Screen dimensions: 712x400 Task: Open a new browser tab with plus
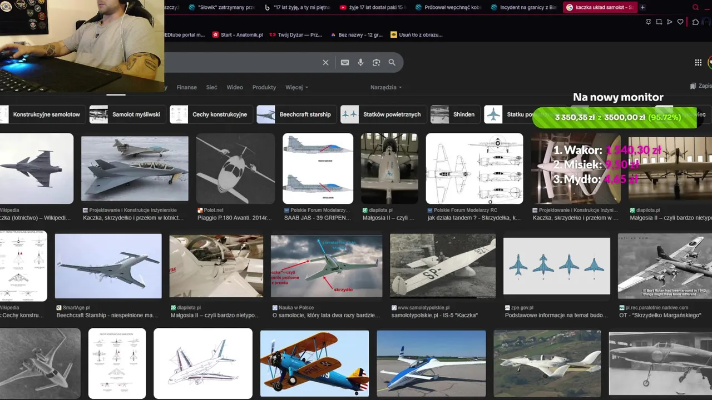642,7
